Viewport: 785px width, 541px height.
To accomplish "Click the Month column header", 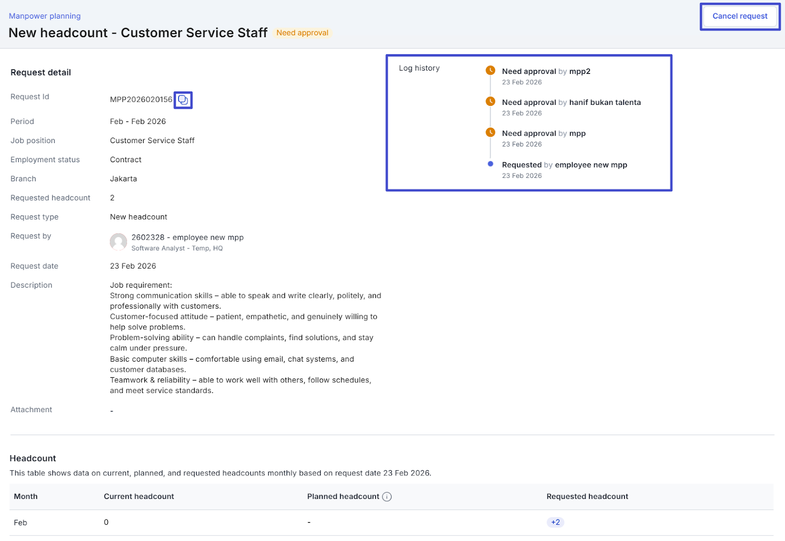I will pyautogui.click(x=26, y=496).
